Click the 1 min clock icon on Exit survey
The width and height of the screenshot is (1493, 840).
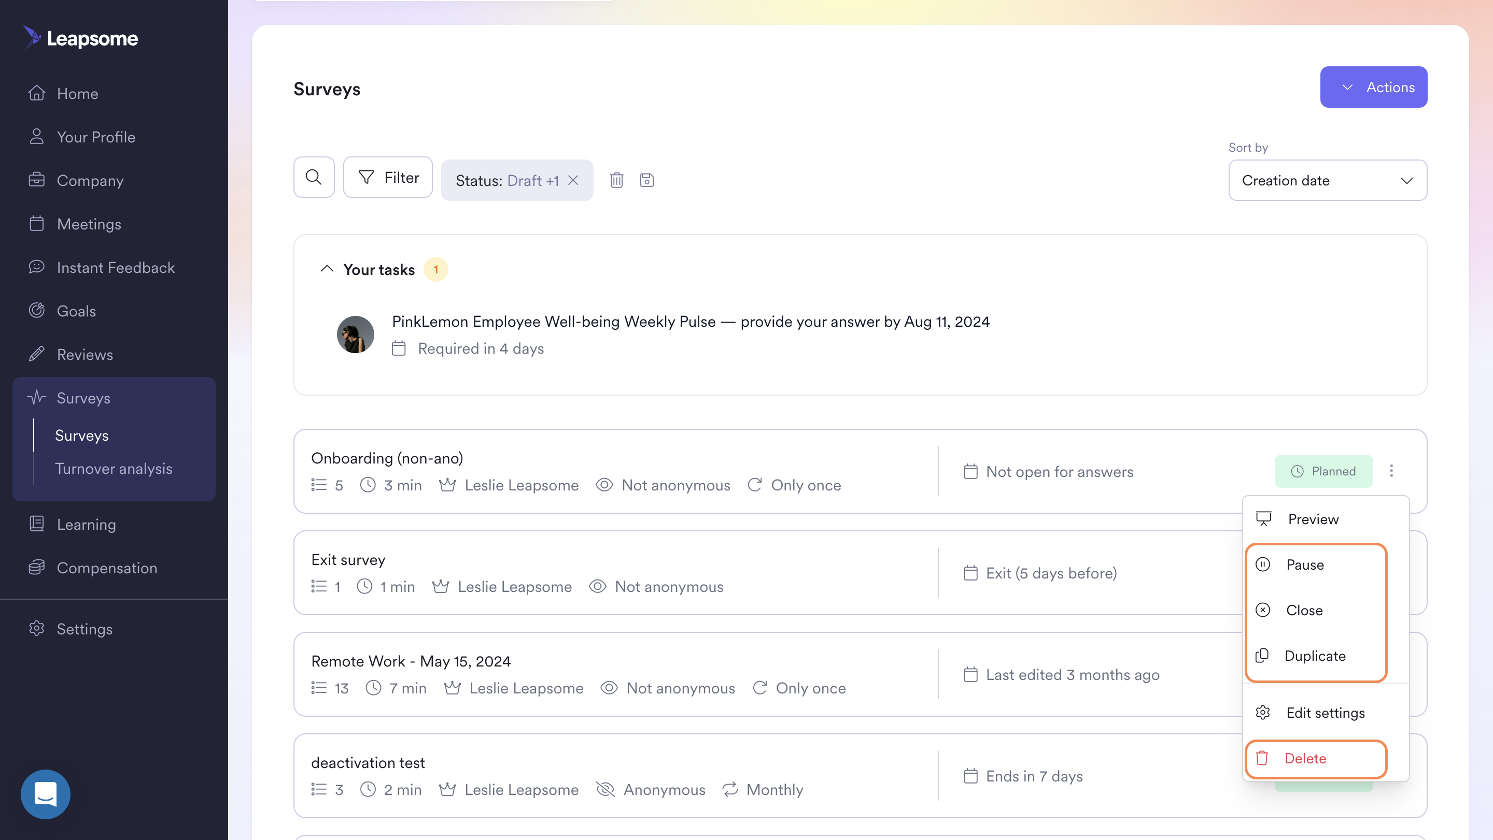tap(364, 586)
